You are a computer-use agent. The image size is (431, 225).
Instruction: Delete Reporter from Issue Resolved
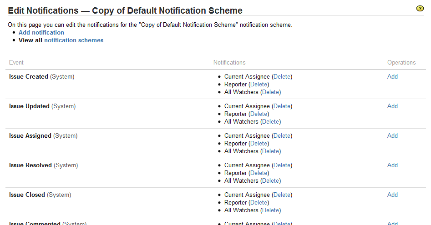259,173
